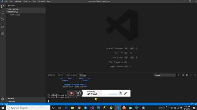
Task: Open Visual Studio purple icon on taskbar
Action: click(92, 108)
